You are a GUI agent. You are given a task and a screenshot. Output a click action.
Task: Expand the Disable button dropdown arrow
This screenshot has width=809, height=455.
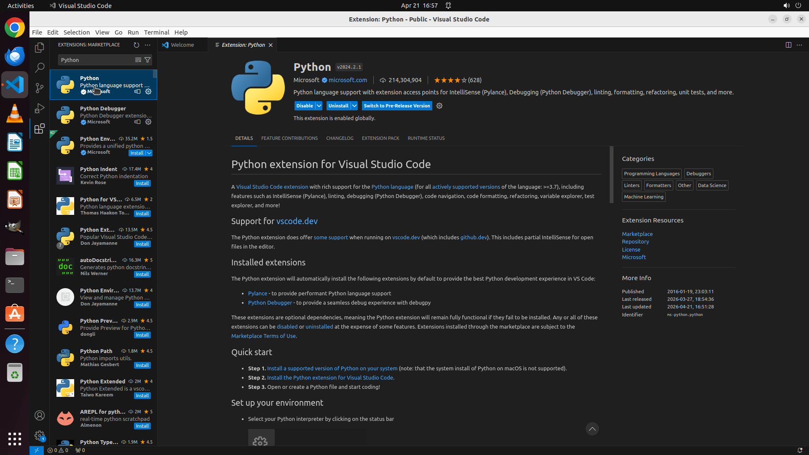coord(319,106)
